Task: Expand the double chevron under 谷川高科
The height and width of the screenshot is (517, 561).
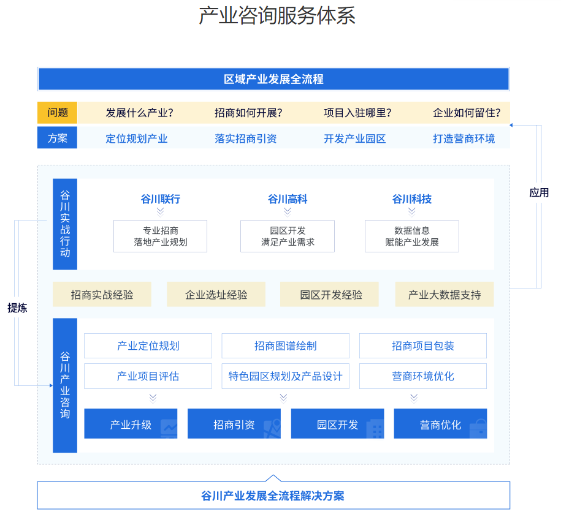Action: tap(288, 211)
